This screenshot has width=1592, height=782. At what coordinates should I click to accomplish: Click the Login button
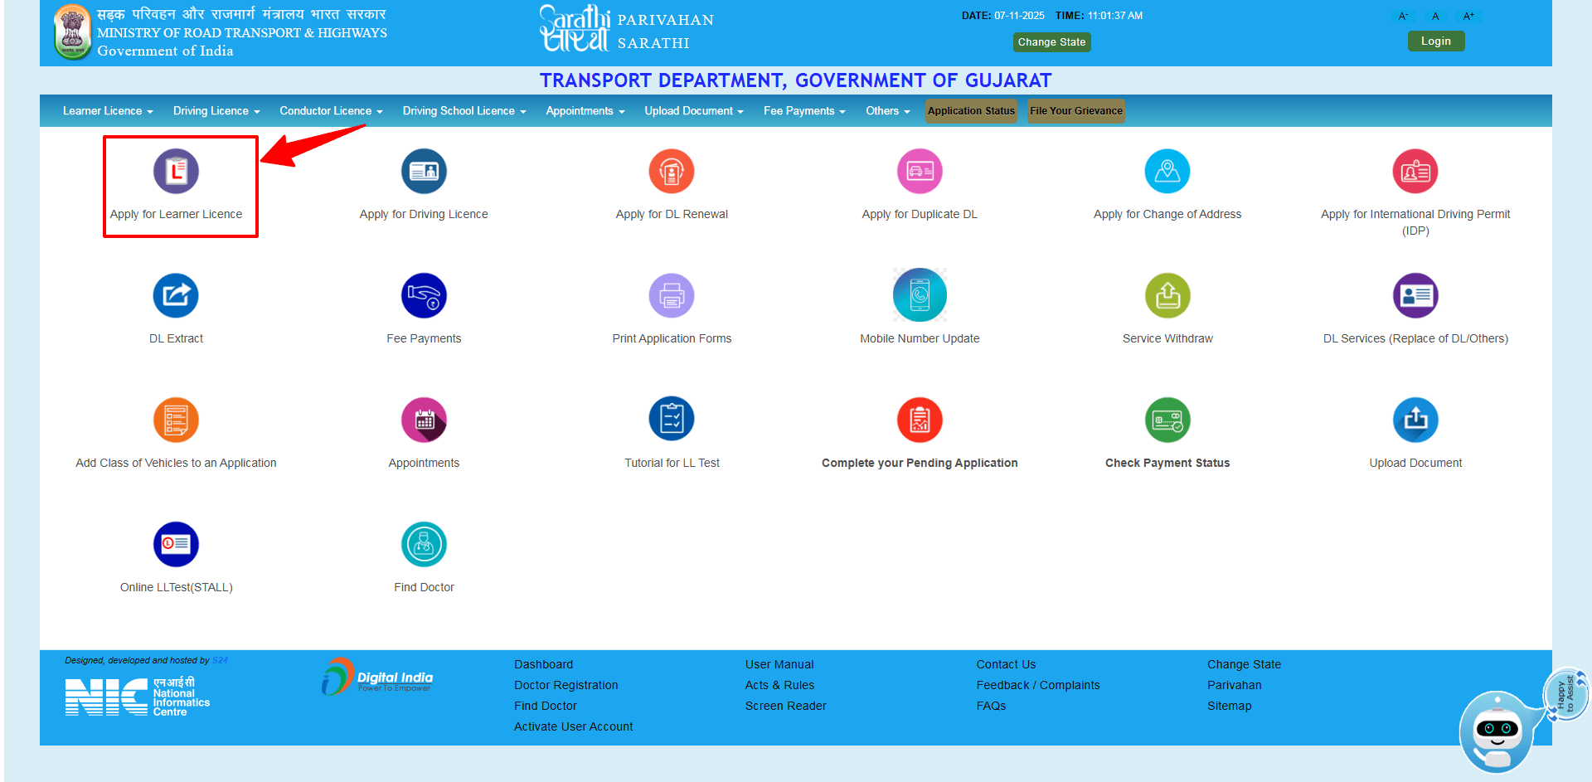pos(1436,41)
